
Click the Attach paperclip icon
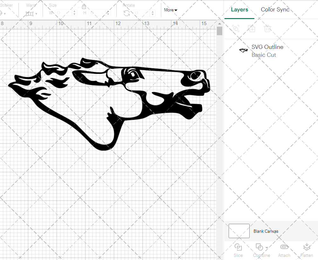coord(284,247)
